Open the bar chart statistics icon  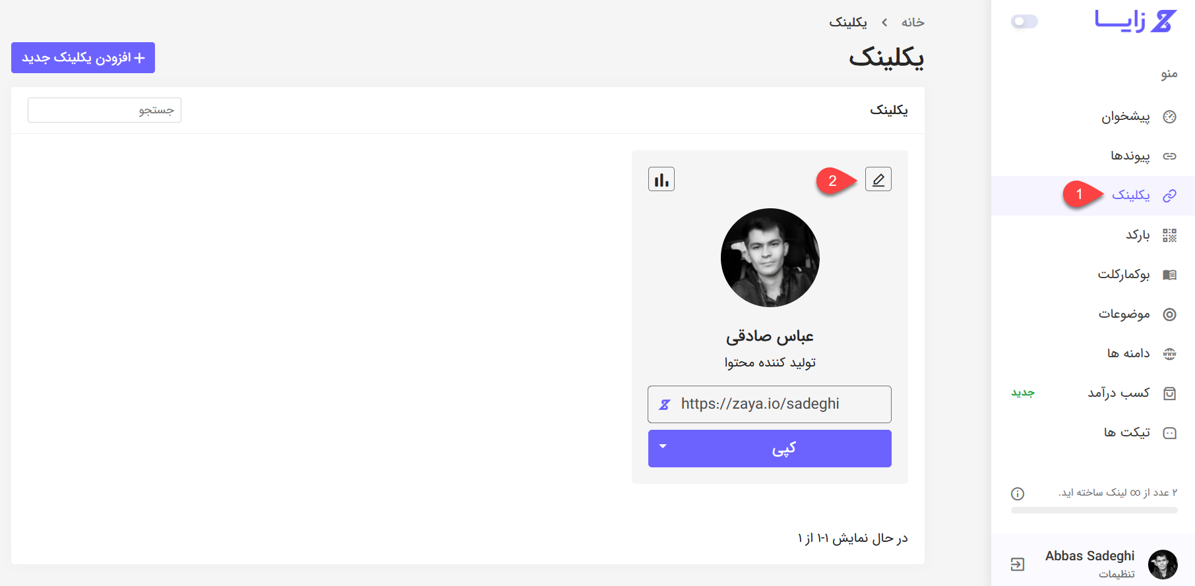coord(661,179)
